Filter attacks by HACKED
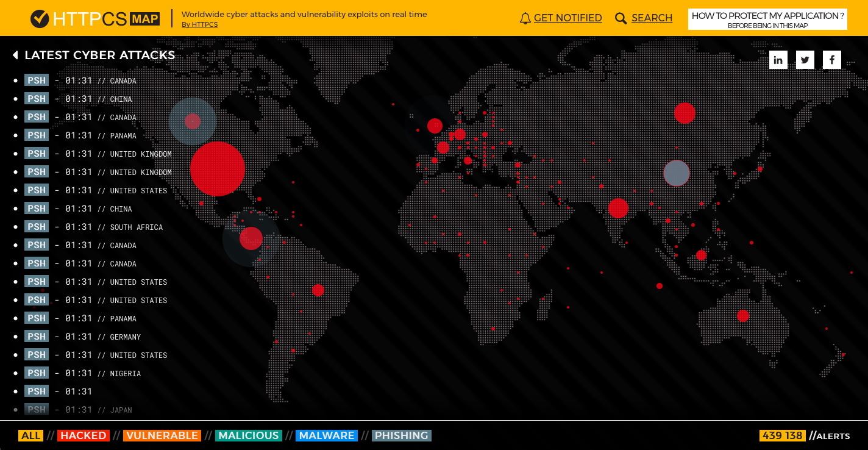This screenshot has width=868, height=450. (x=83, y=435)
